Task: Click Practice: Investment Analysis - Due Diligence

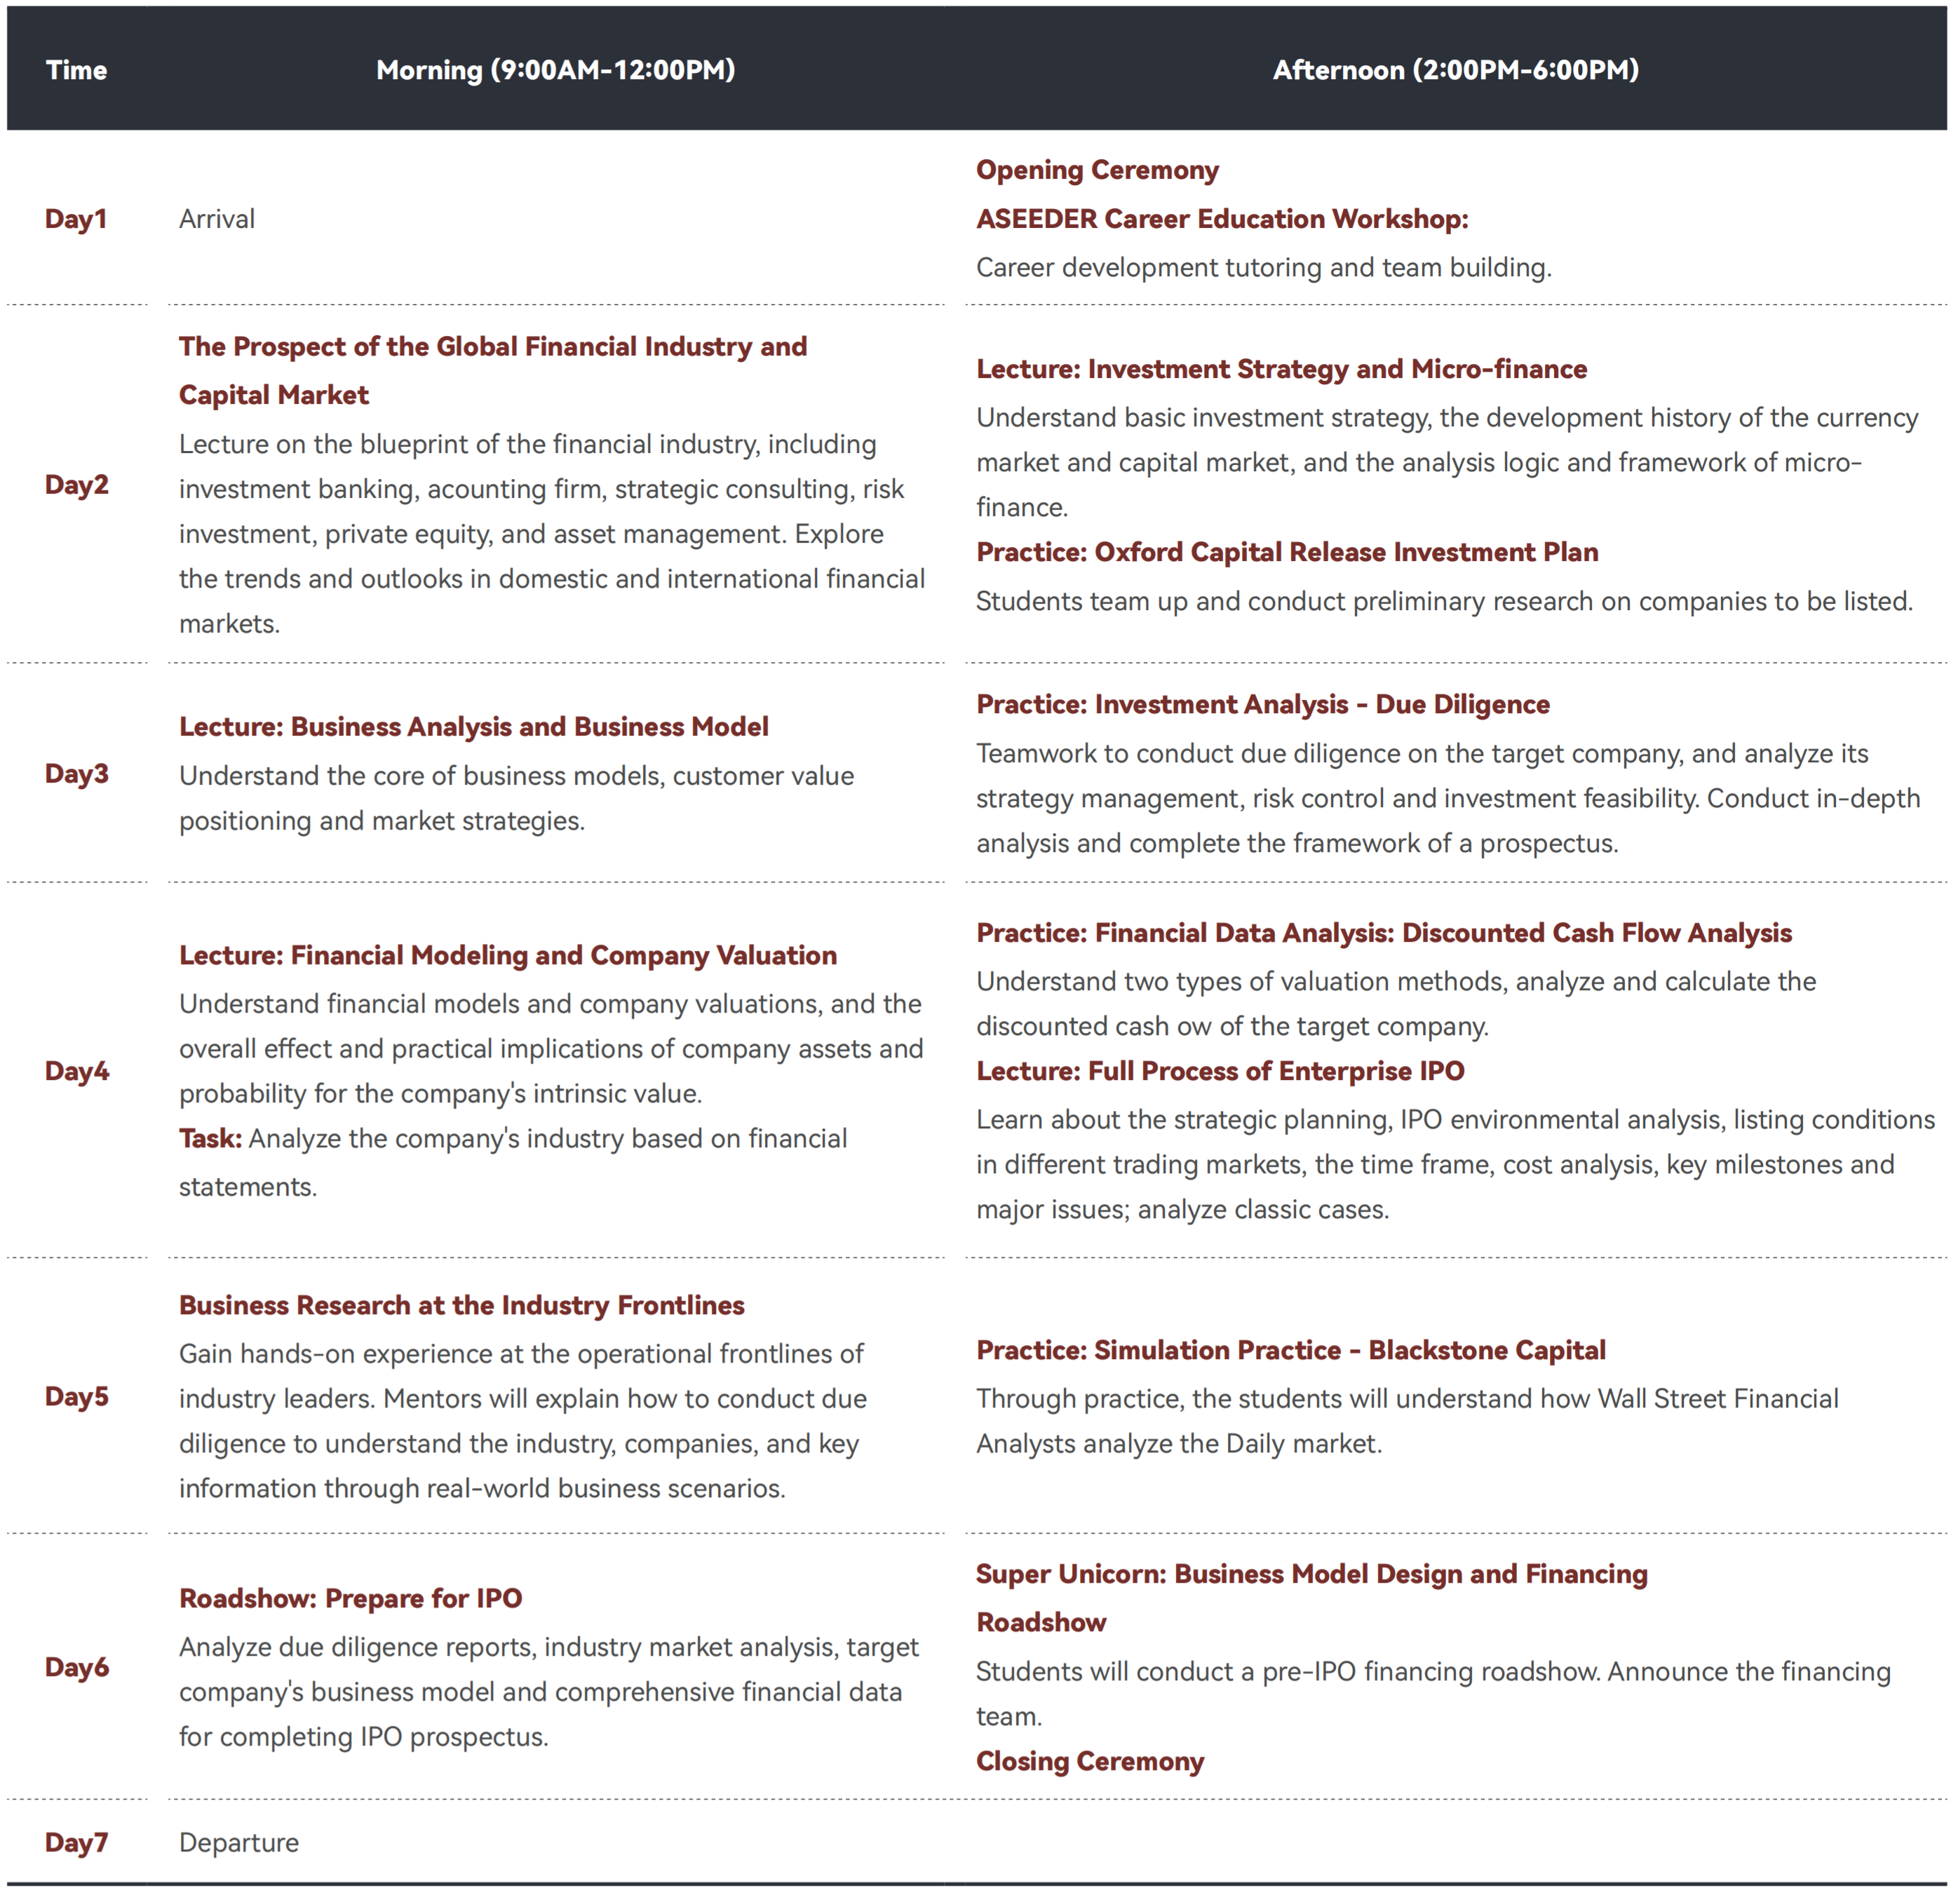Action: click(1262, 704)
